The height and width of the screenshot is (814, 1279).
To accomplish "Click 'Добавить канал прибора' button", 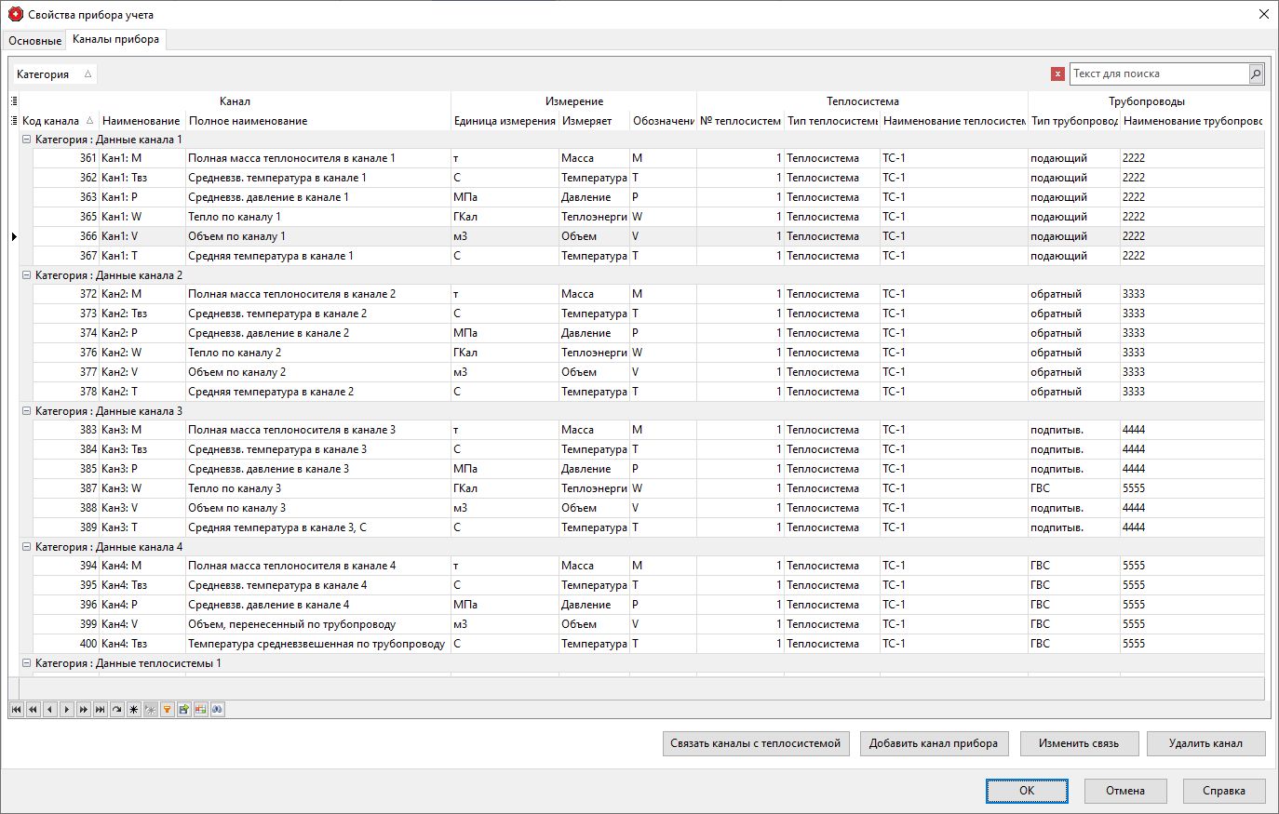I will click(x=934, y=743).
